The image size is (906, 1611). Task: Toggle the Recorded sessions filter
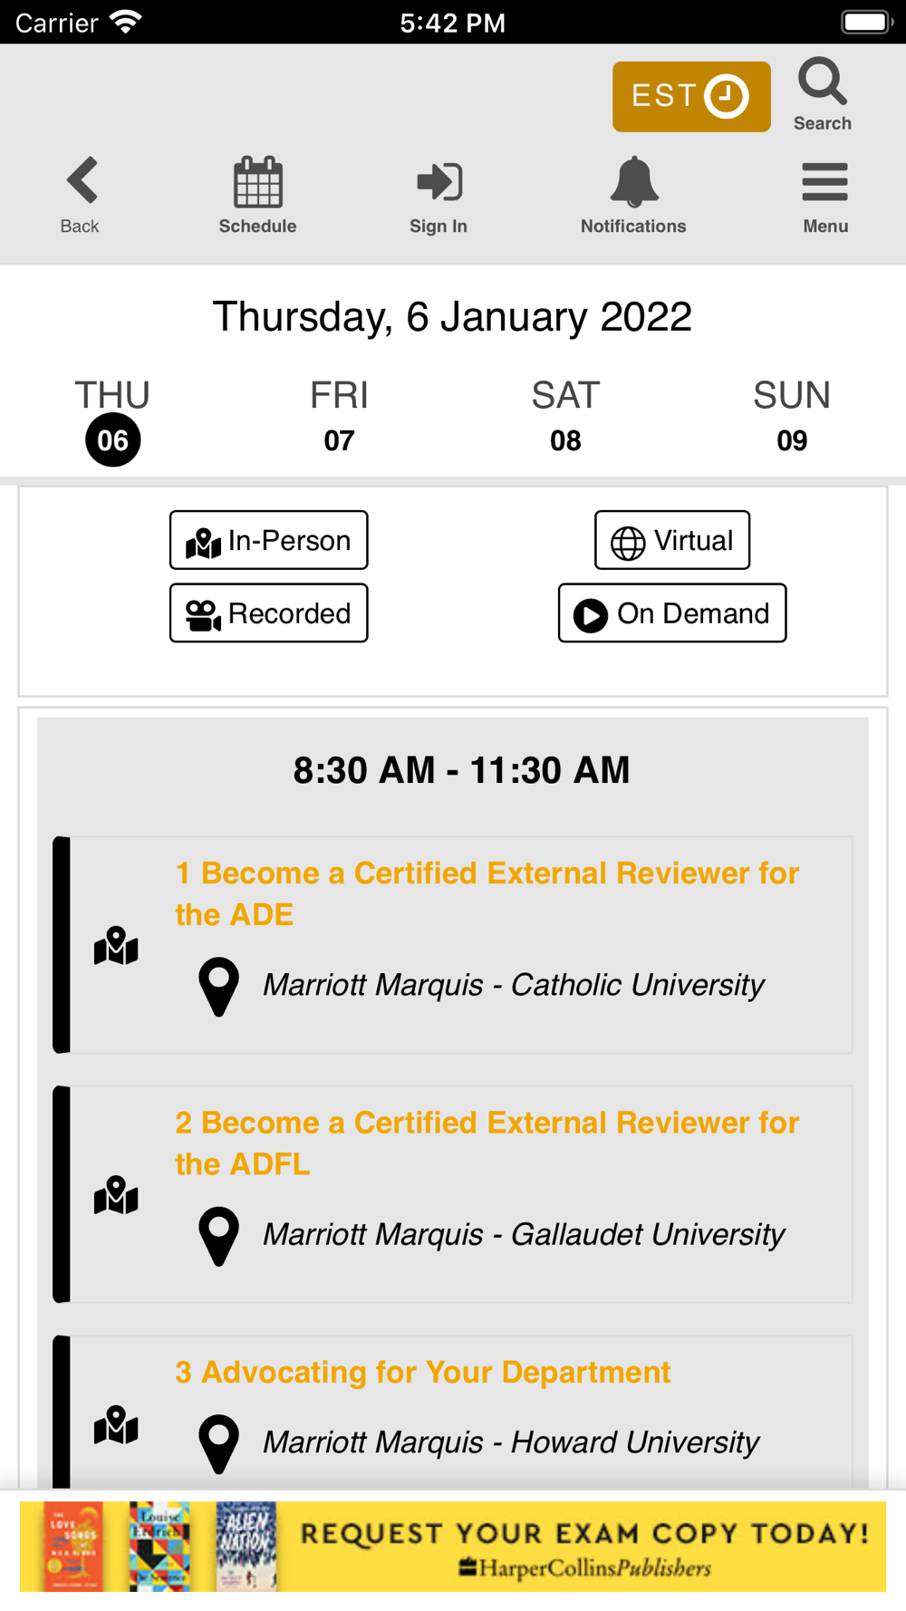click(x=269, y=613)
